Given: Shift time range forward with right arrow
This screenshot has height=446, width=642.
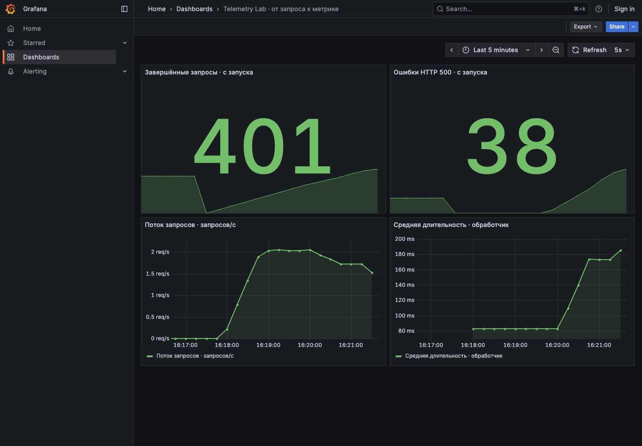Looking at the screenshot, I should 542,50.
